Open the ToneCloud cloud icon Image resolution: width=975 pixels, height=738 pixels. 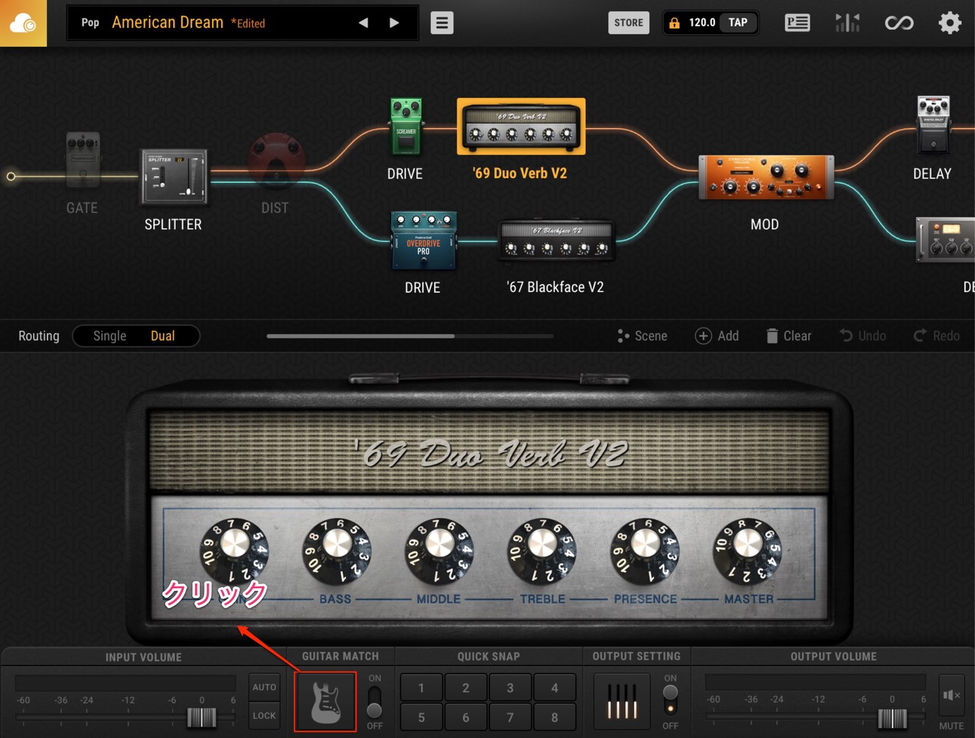pos(23,23)
